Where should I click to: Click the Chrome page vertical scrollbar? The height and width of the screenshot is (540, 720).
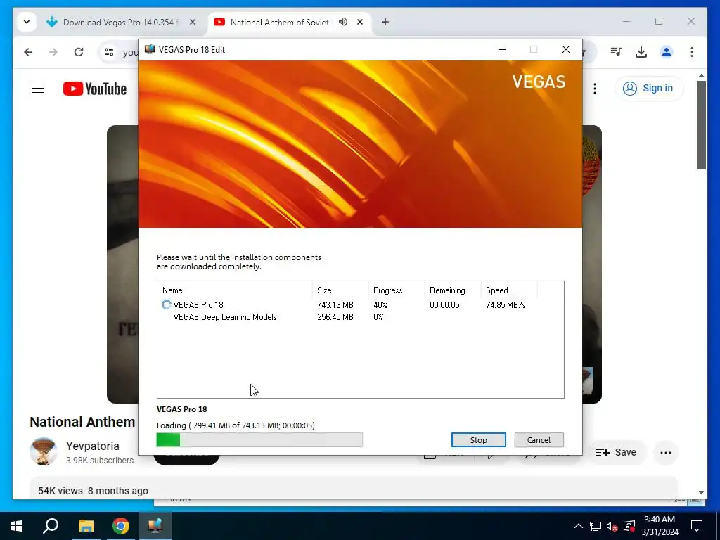coord(701,125)
